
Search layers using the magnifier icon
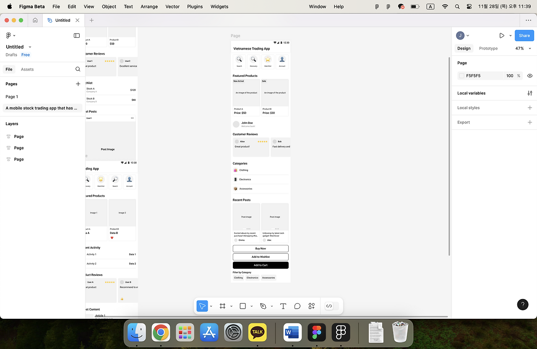click(x=78, y=69)
